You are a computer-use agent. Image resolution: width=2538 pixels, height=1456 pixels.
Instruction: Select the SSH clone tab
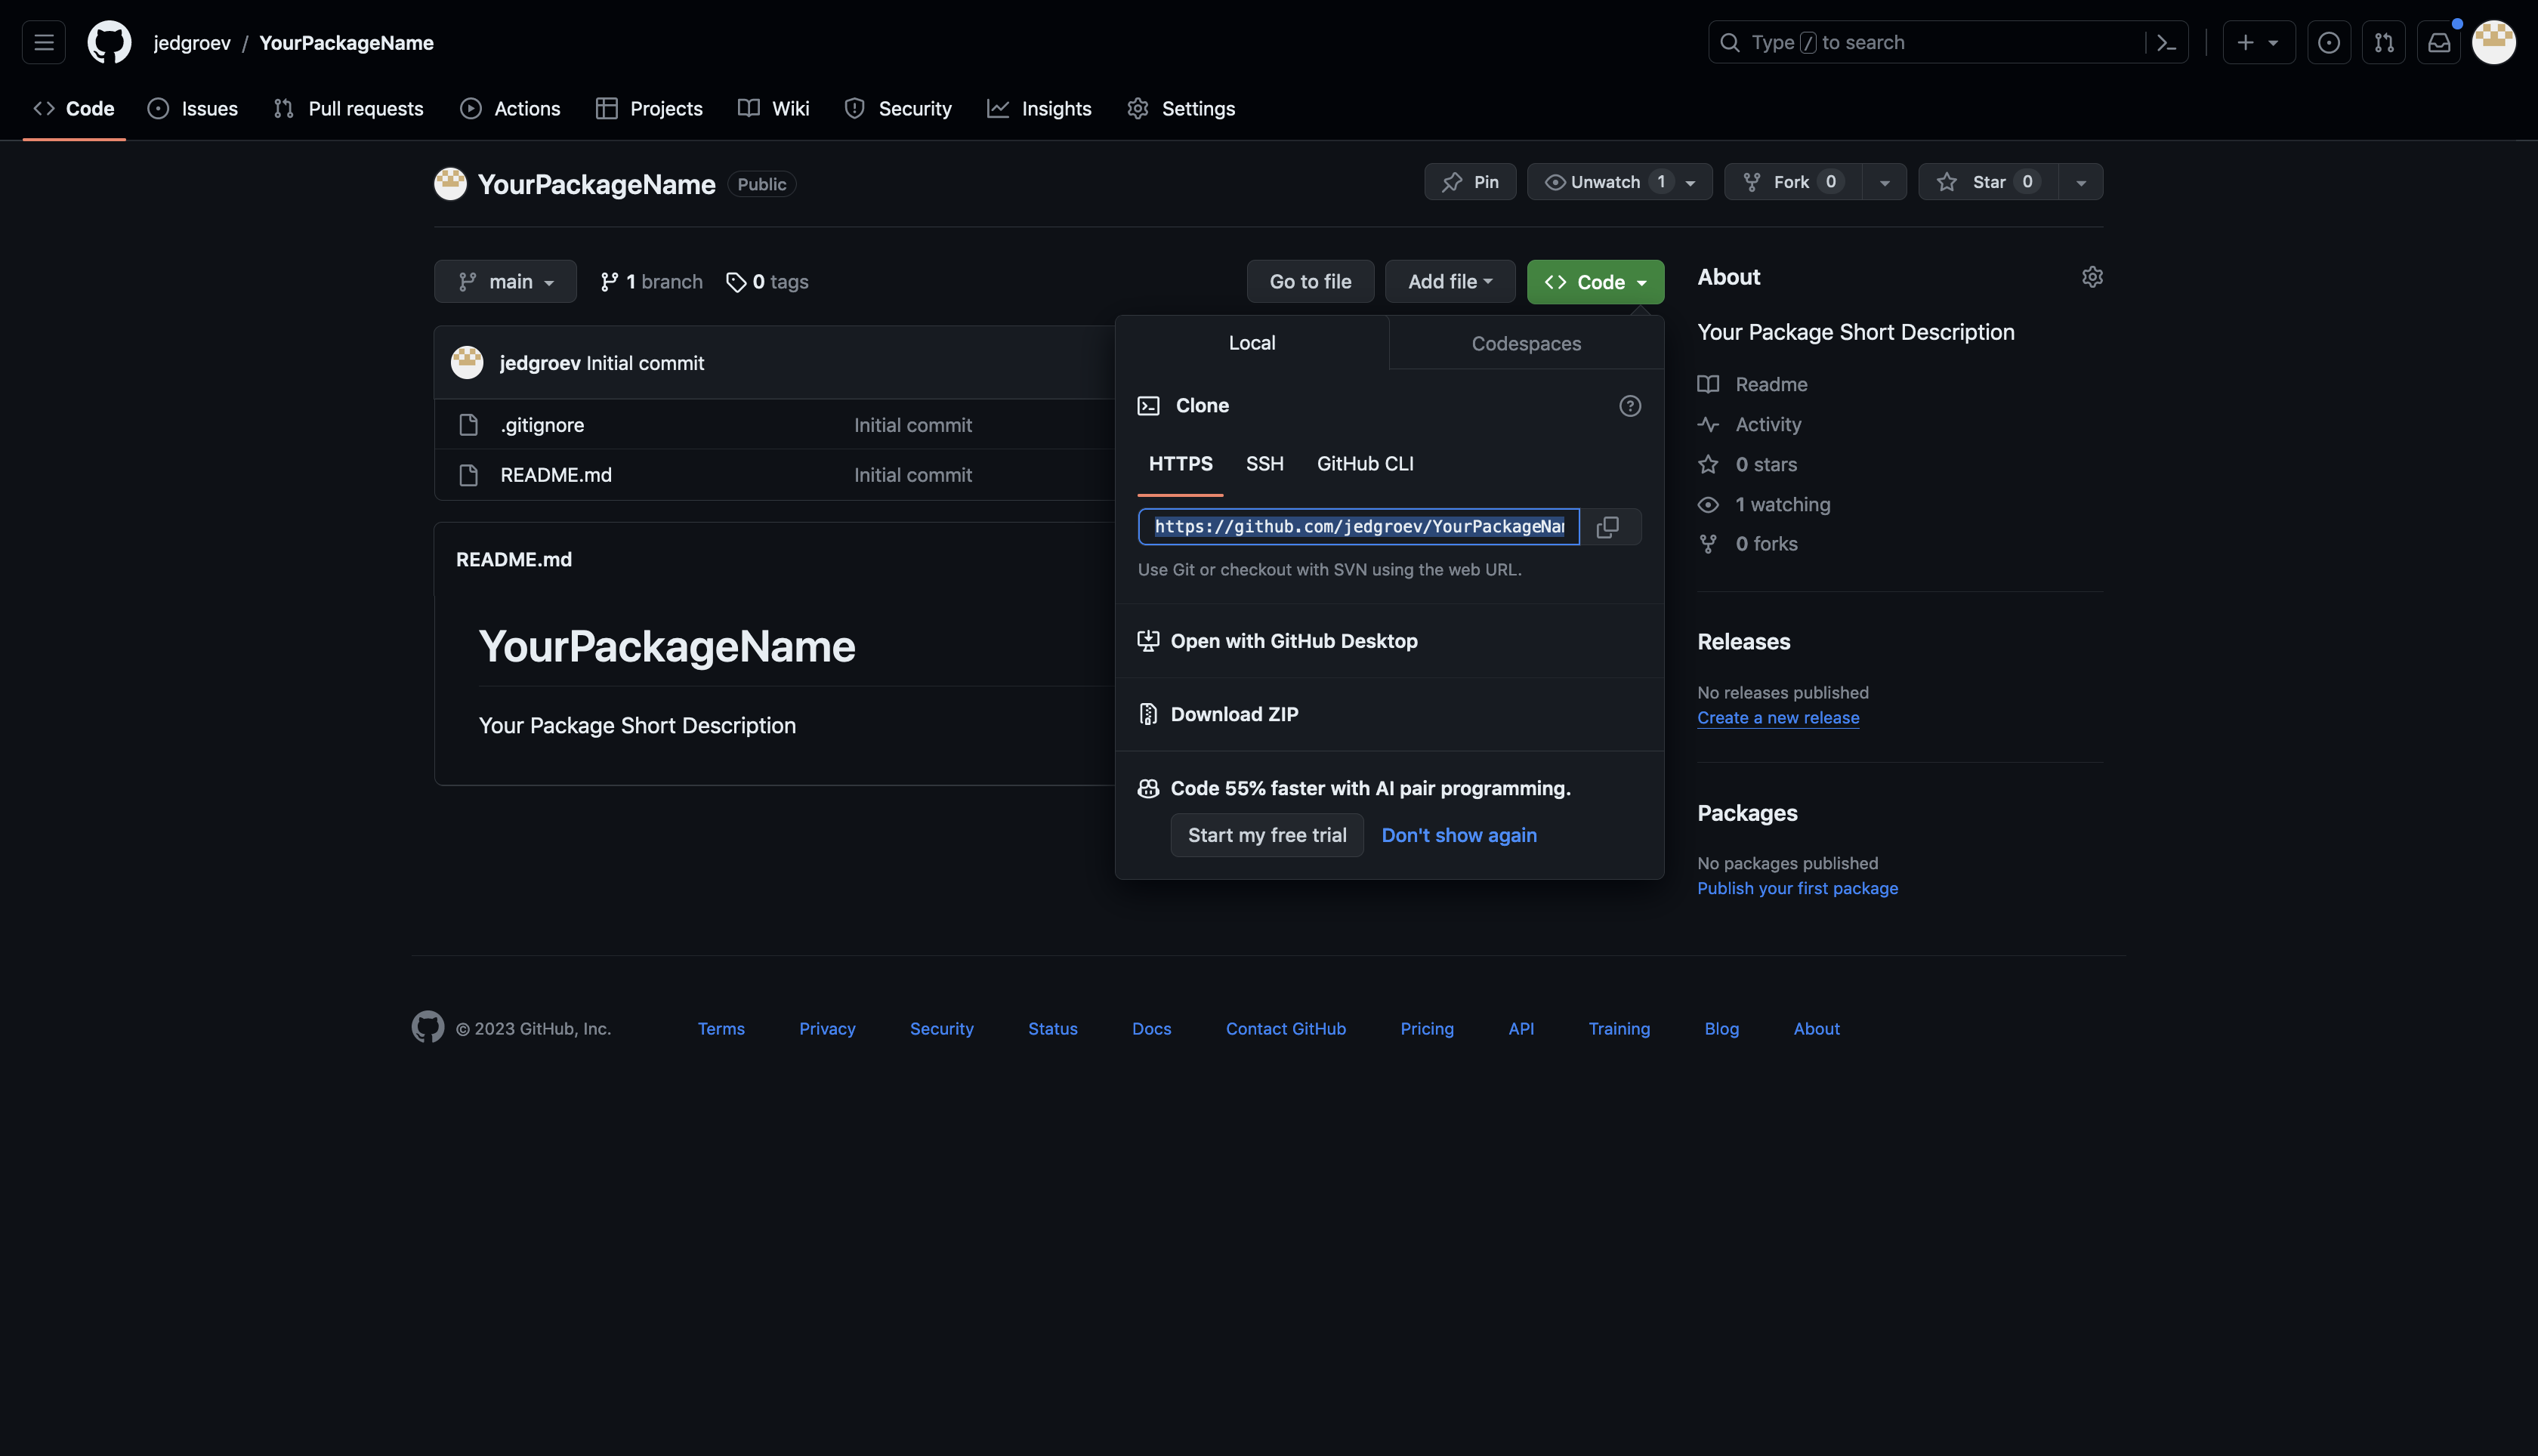[x=1262, y=464]
